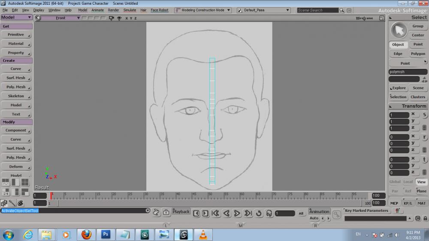Click the loop playback icon
Viewport: 429px width, 241px height.
click(259, 213)
